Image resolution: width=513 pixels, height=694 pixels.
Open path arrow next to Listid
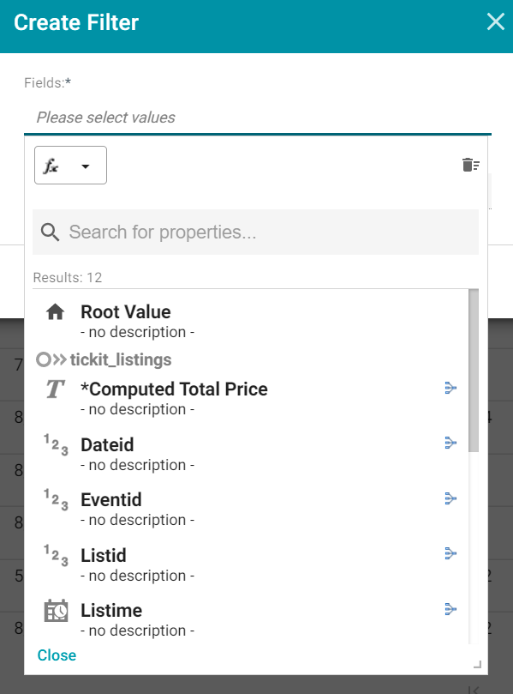coord(450,553)
